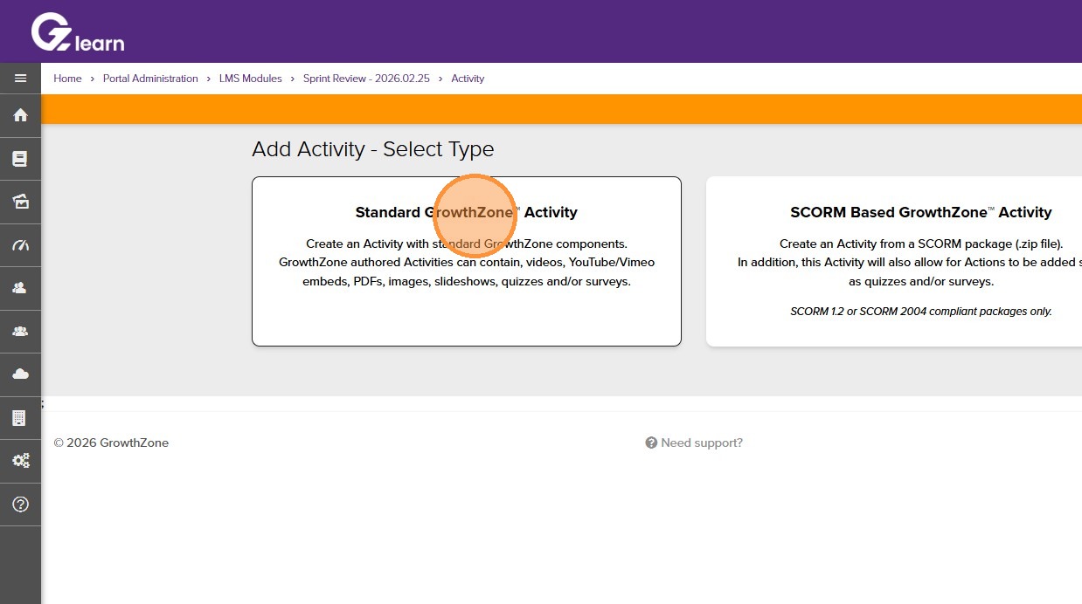Click the two-person users sidebar icon

tap(20, 288)
